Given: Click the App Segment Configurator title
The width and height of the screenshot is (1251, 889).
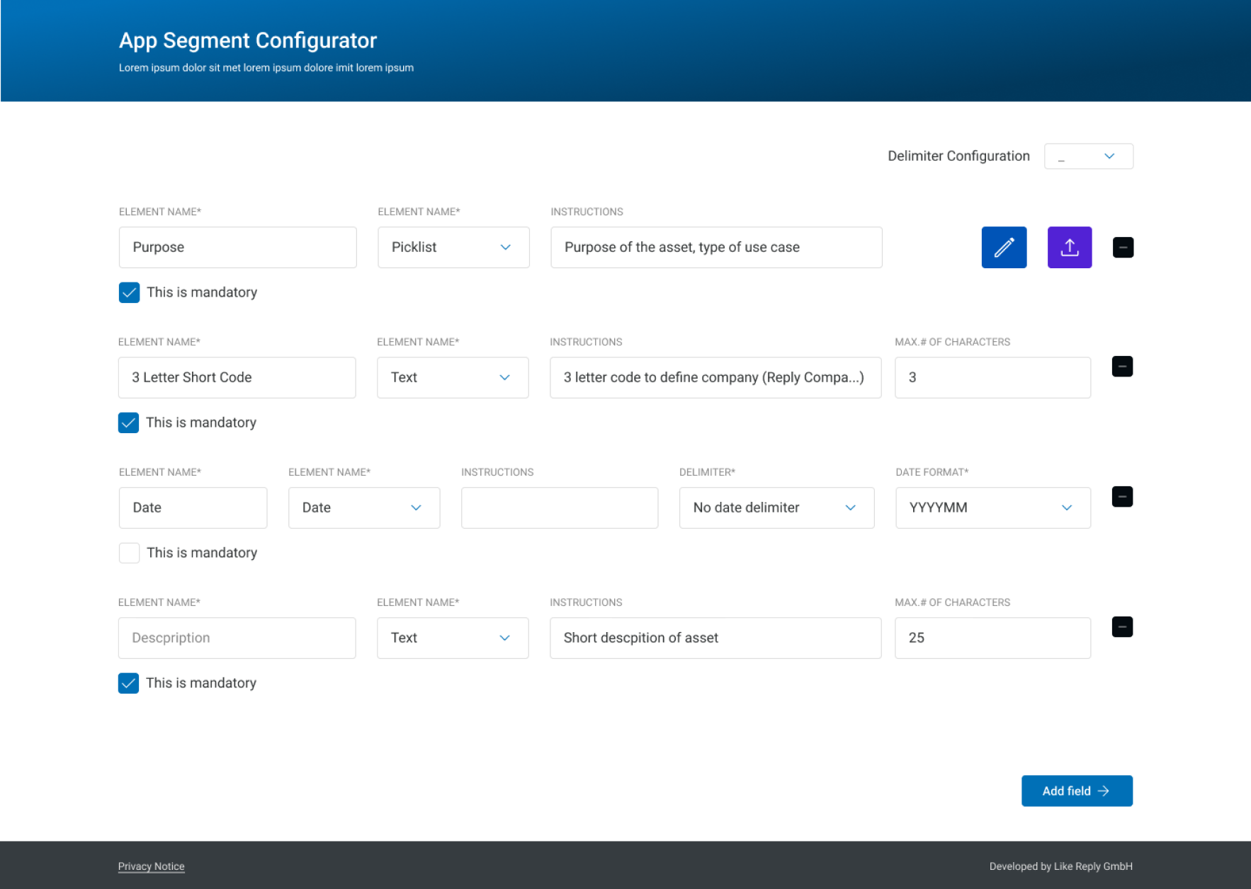Looking at the screenshot, I should point(248,40).
